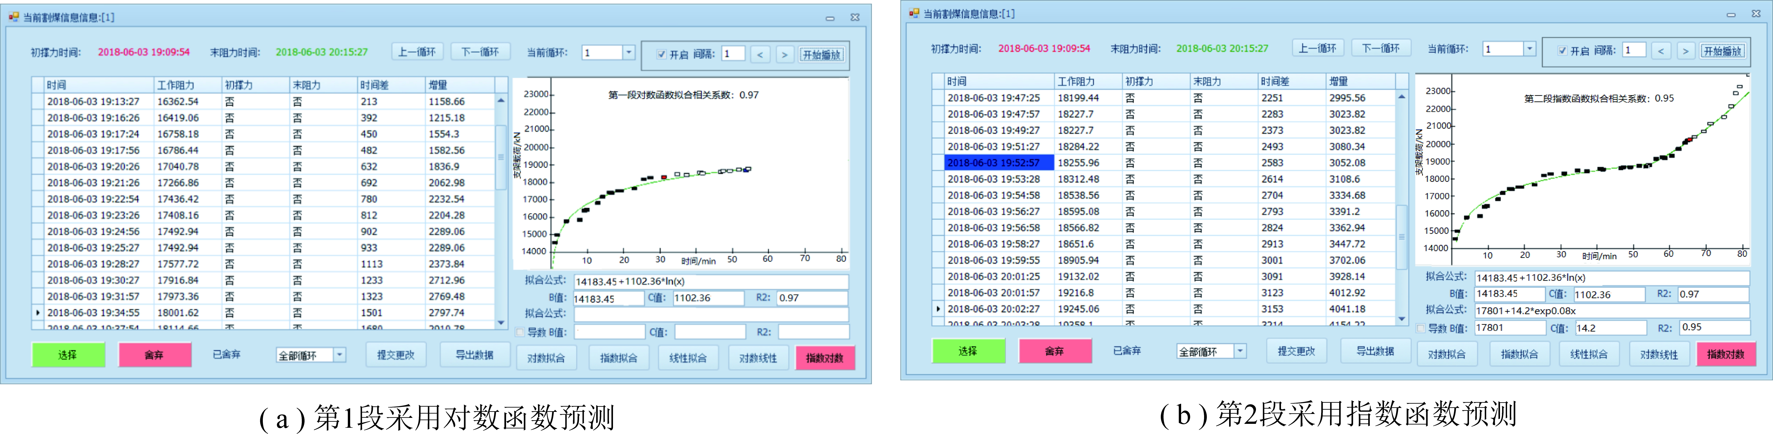Click the scroll-up arrow of right window's table

1401,97
